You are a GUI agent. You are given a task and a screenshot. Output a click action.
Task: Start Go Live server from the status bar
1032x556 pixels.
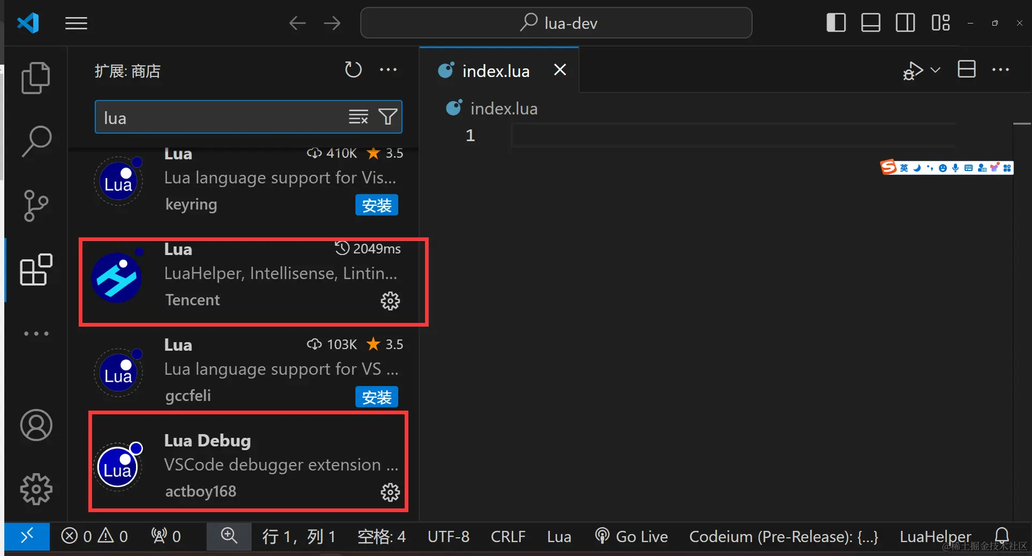pyautogui.click(x=632, y=536)
